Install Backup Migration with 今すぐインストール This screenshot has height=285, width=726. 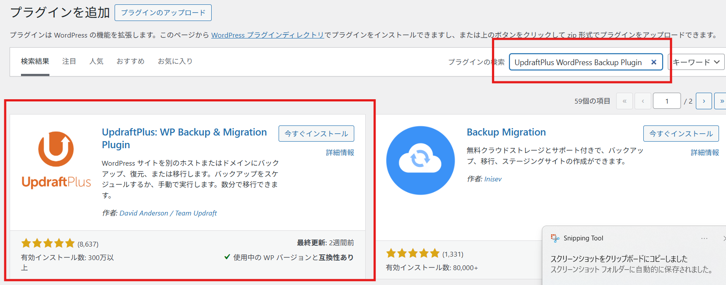coord(681,133)
